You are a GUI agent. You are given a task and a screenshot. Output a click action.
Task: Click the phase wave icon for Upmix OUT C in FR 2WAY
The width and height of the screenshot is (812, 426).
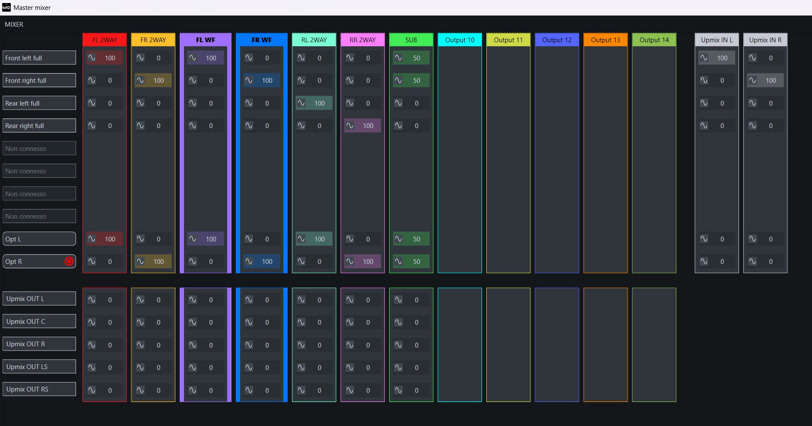[x=140, y=322]
